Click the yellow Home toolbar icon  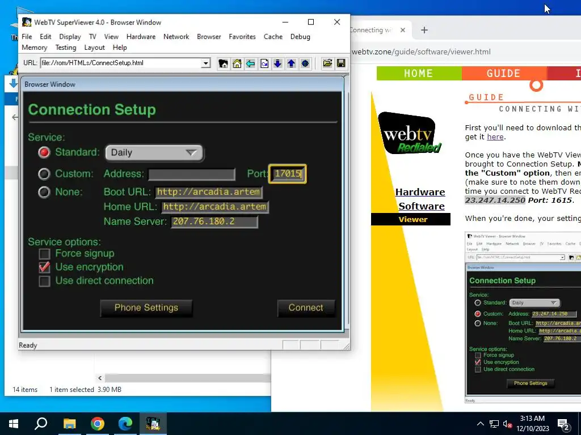tap(237, 63)
